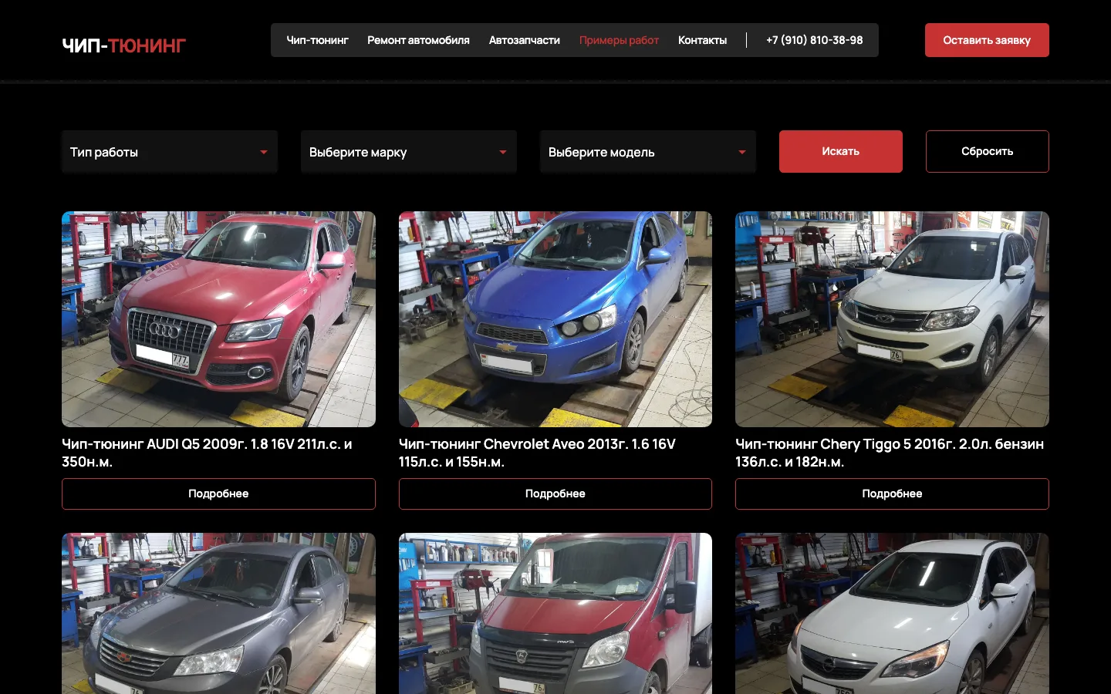Open the Контакты page
The height and width of the screenshot is (694, 1111).
pos(702,40)
